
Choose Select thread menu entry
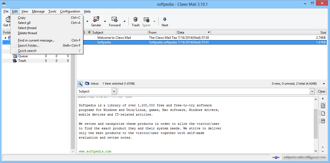47,28
